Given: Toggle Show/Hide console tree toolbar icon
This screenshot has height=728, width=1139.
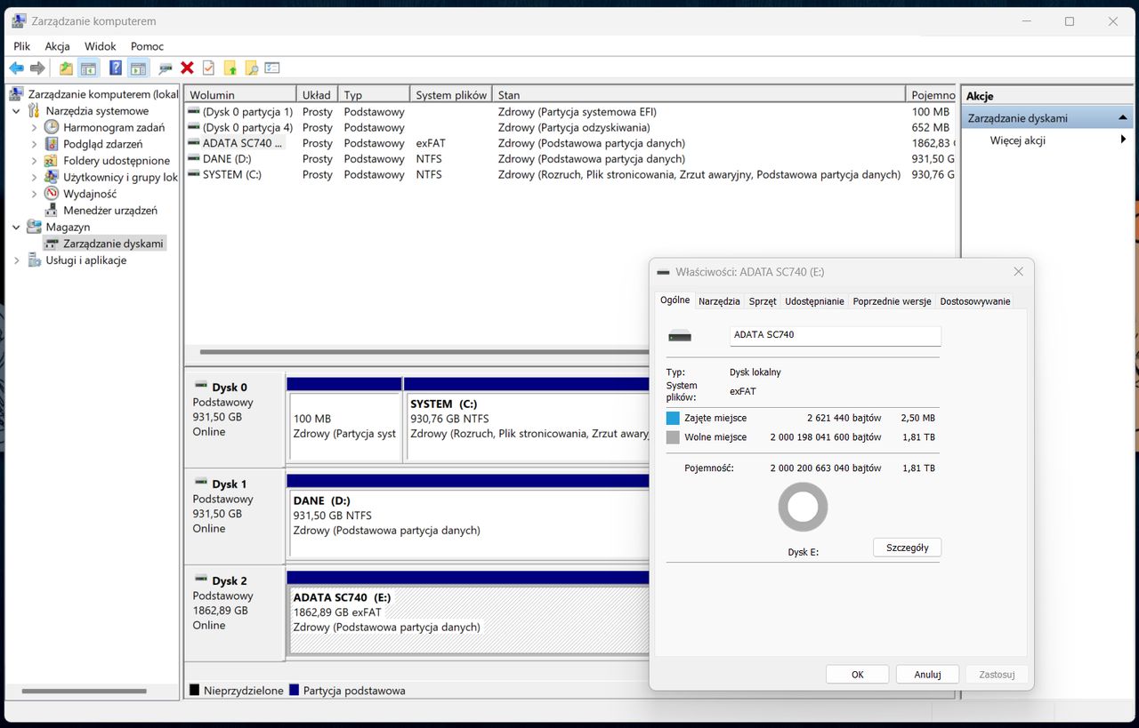Looking at the screenshot, I should tap(88, 68).
